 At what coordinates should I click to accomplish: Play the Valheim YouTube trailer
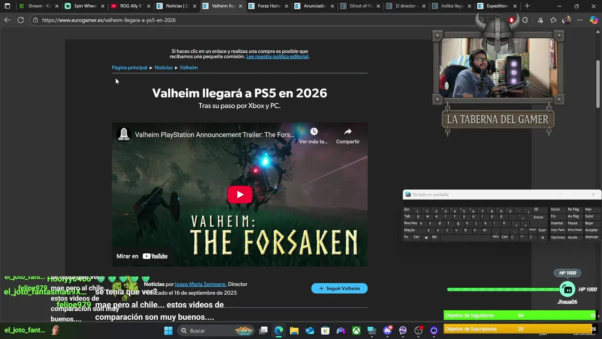[x=240, y=194]
